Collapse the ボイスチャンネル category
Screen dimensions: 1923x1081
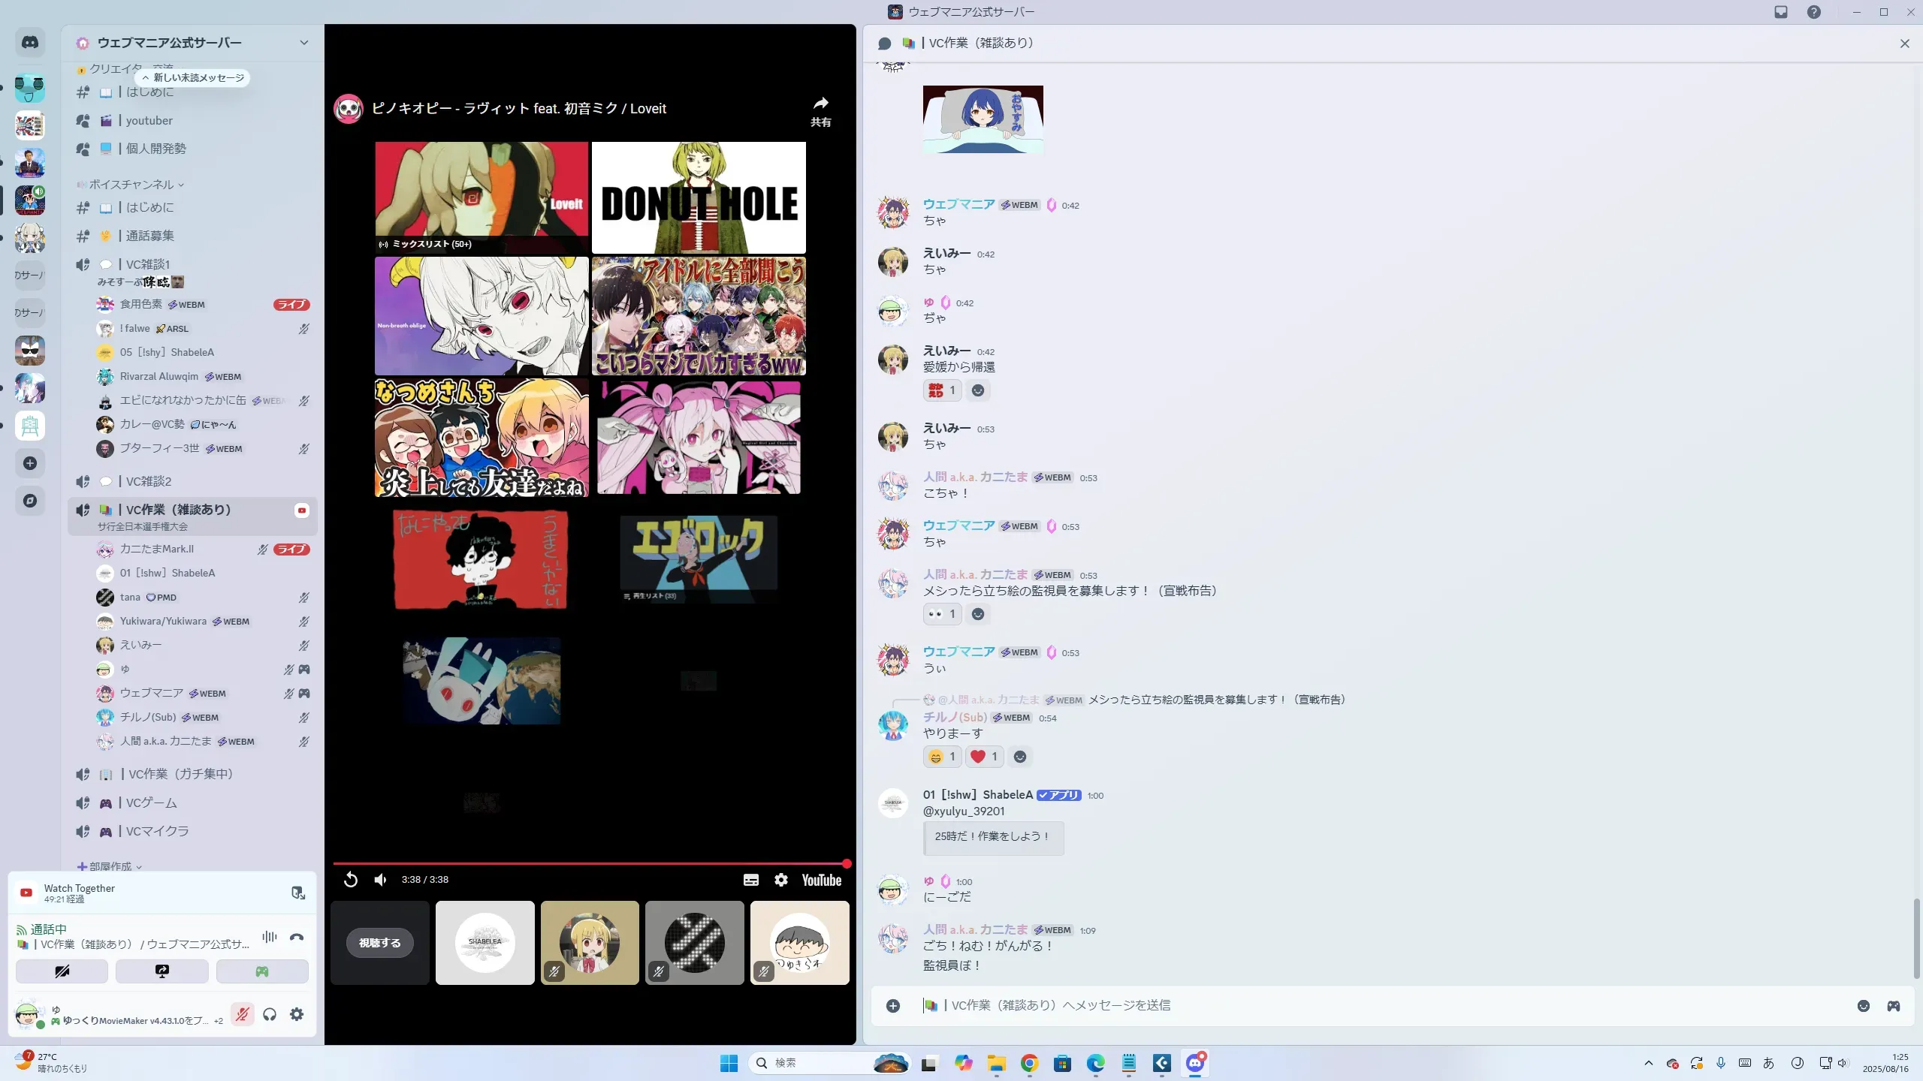tap(132, 184)
